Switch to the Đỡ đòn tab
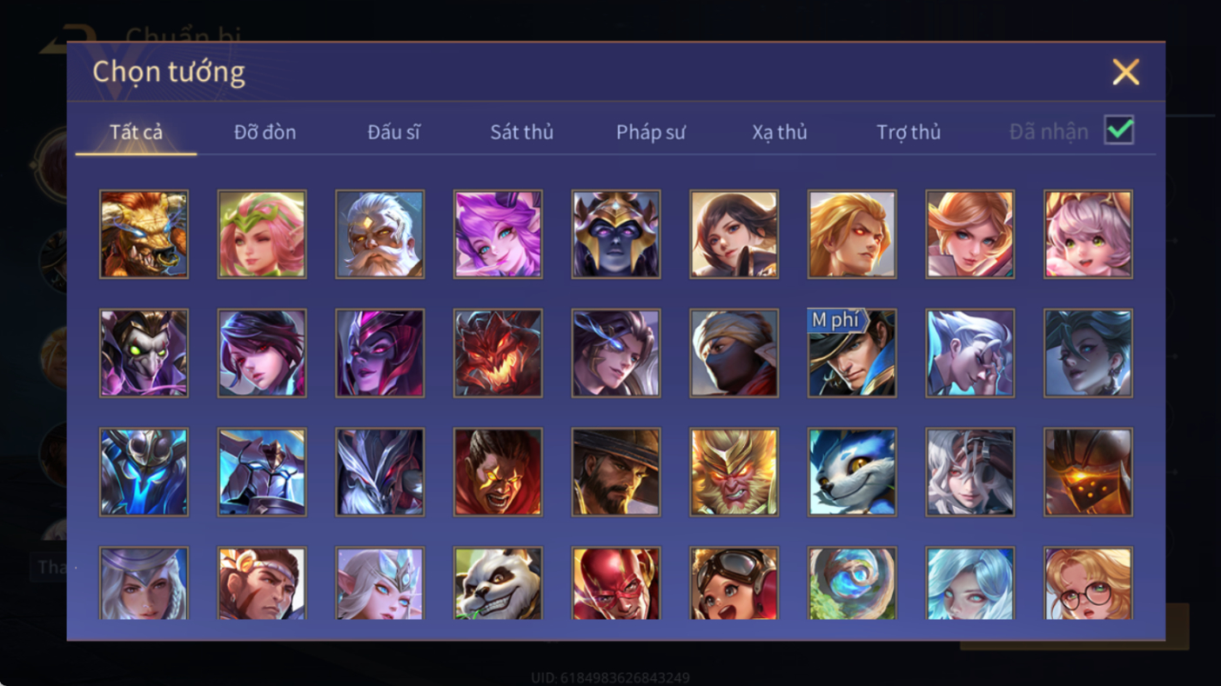 (x=265, y=132)
